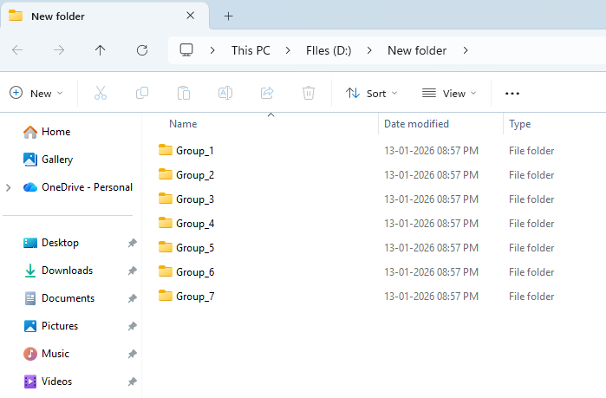606x398 pixels.
Task: Open the New item dropdown
Action: click(x=36, y=93)
